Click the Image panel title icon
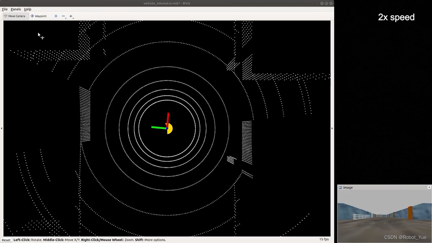 click(x=340, y=188)
